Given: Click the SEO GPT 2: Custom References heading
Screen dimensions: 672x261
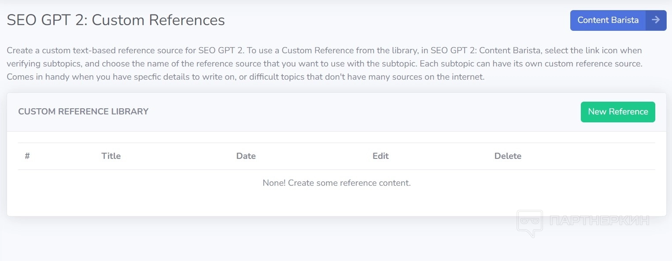Looking at the screenshot, I should click(116, 20).
